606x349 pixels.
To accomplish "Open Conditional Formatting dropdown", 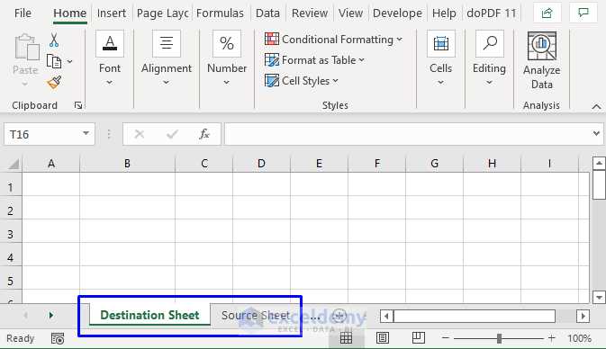I will pyautogui.click(x=333, y=40).
